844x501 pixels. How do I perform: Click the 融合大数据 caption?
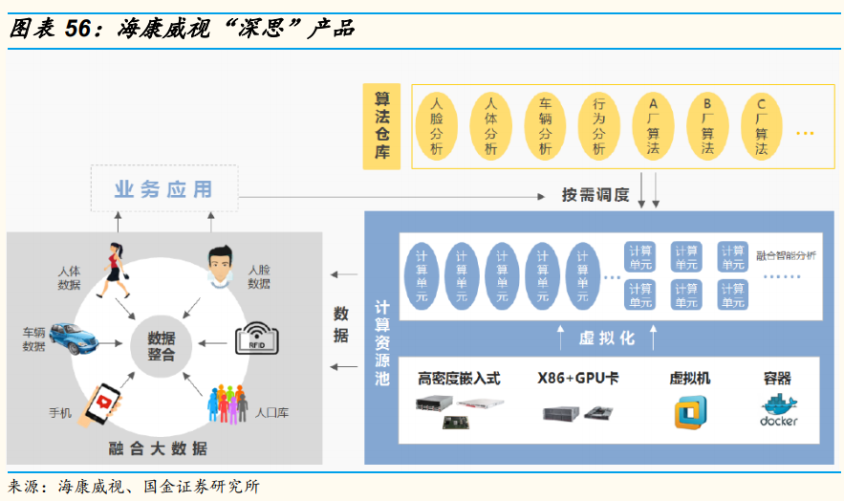[158, 448]
